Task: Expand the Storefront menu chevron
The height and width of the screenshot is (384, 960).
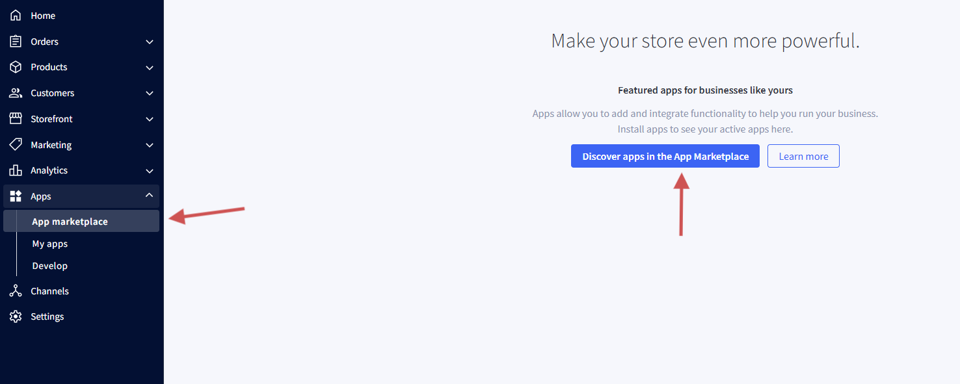Action: [x=150, y=120]
